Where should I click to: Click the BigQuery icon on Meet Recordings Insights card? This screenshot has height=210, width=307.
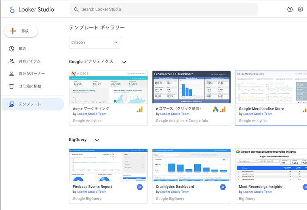tap(305, 187)
